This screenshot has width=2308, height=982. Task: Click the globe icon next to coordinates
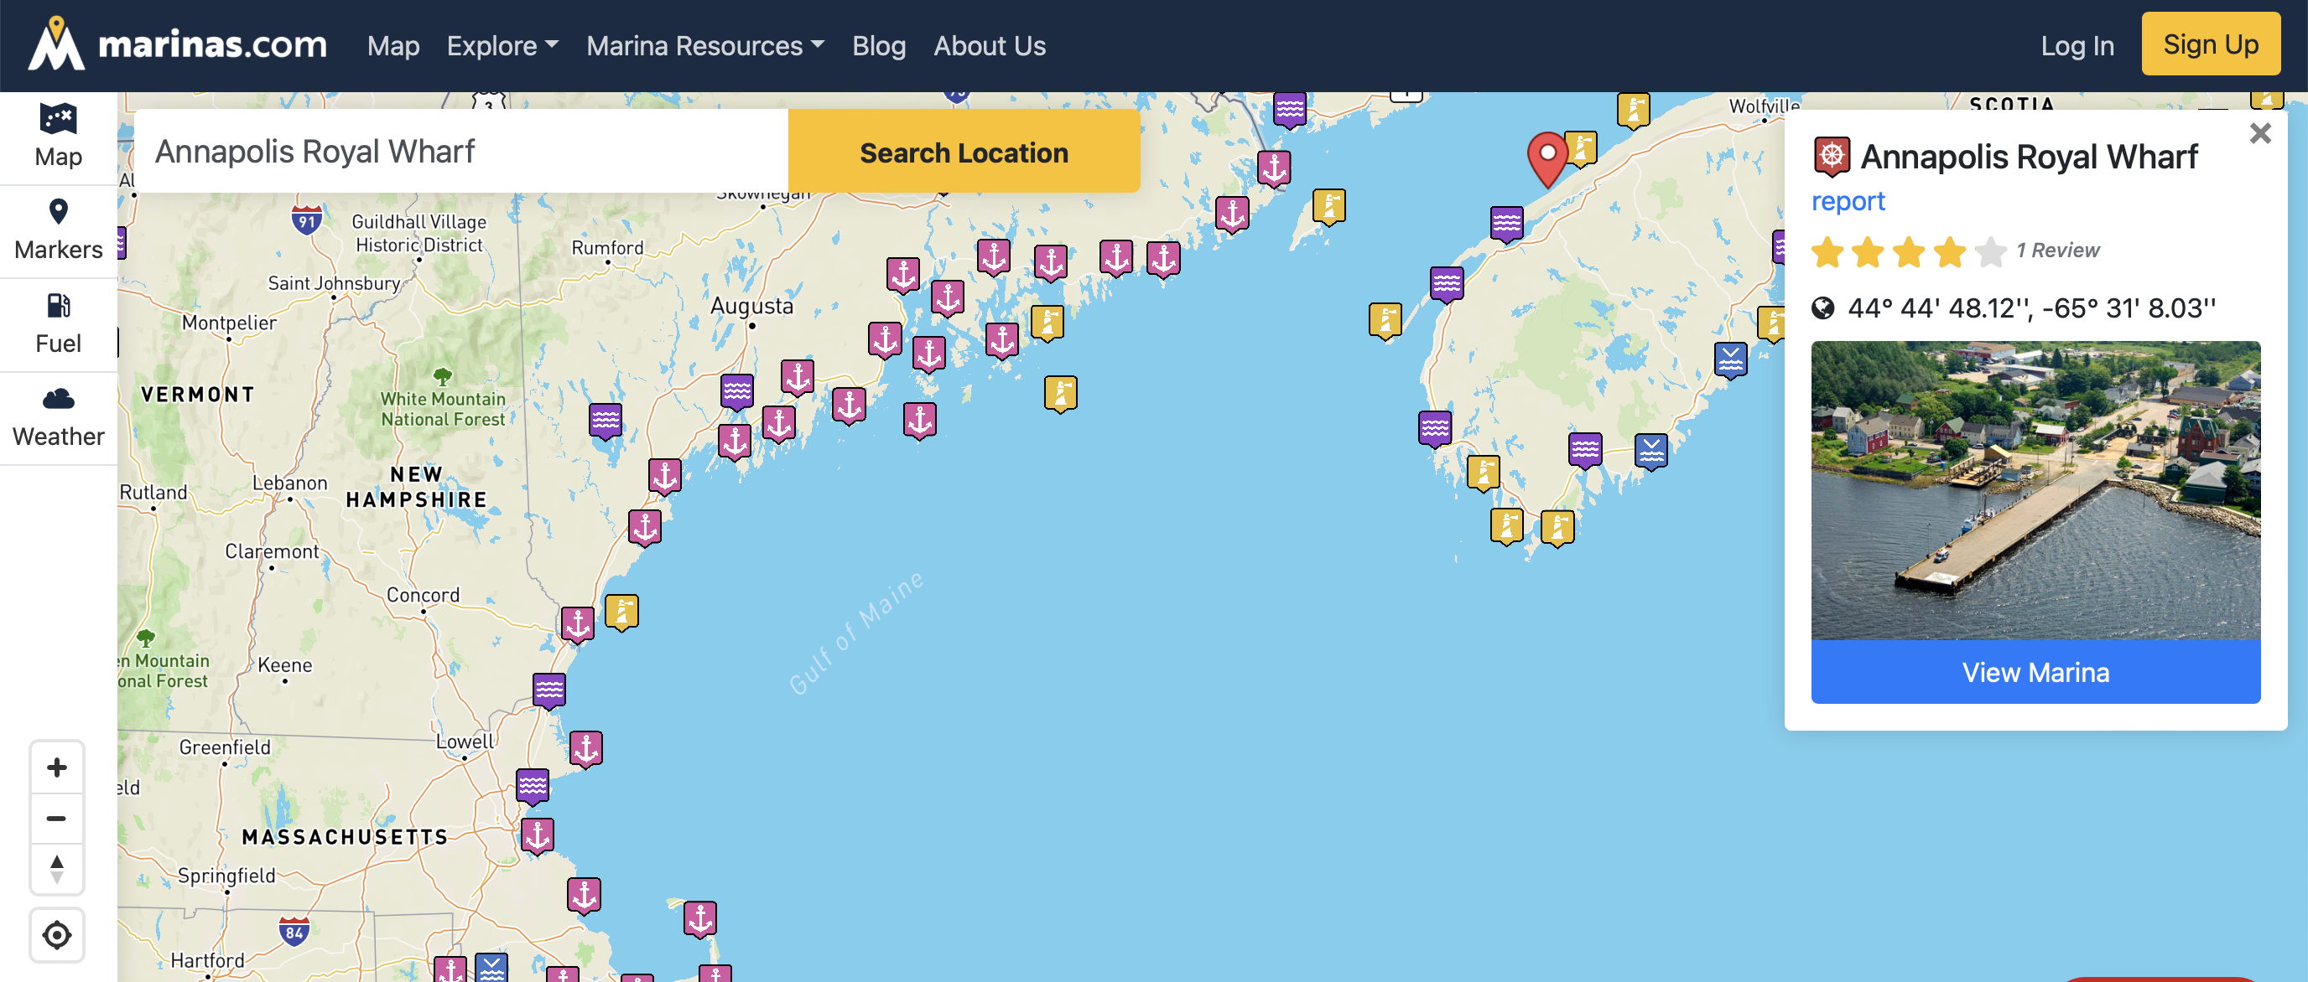[1822, 308]
